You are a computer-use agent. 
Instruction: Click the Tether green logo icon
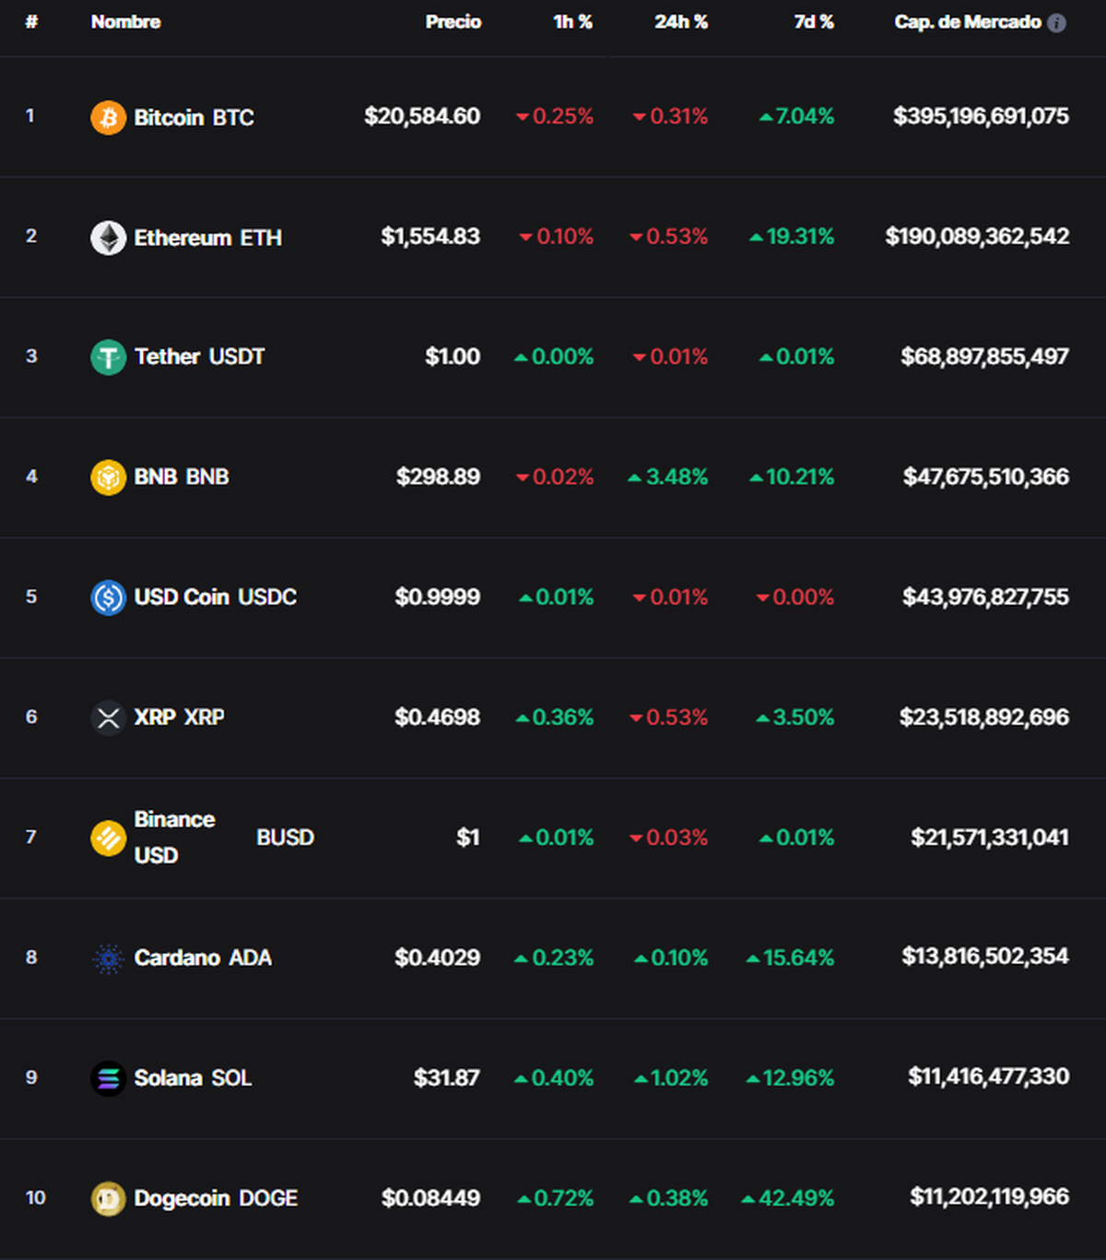click(108, 357)
